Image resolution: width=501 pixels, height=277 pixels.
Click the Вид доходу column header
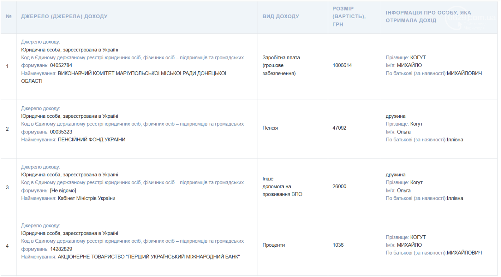pyautogui.click(x=281, y=16)
